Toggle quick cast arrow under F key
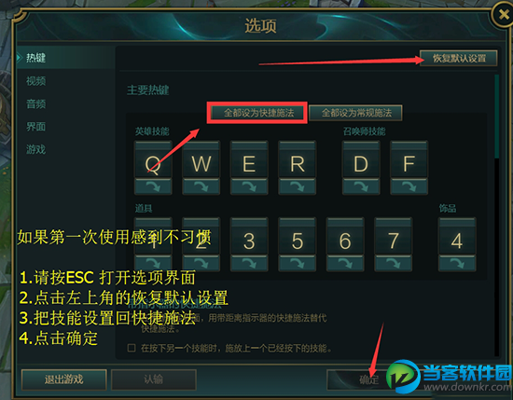The width and height of the screenshot is (513, 400). [x=409, y=186]
